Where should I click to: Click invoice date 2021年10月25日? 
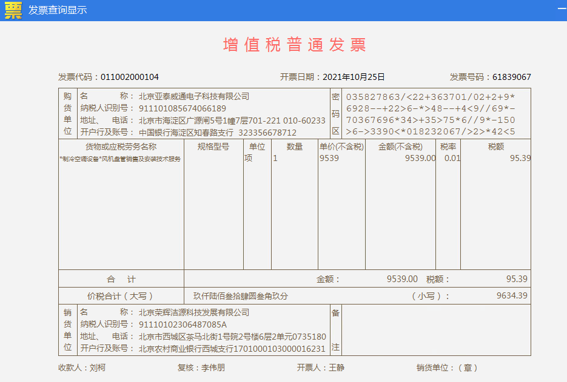pyautogui.click(x=354, y=77)
